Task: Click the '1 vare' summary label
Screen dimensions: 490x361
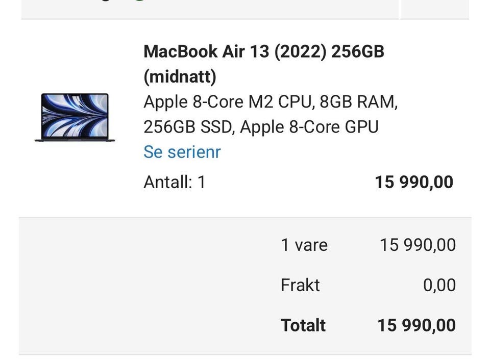Action: pyautogui.click(x=304, y=245)
